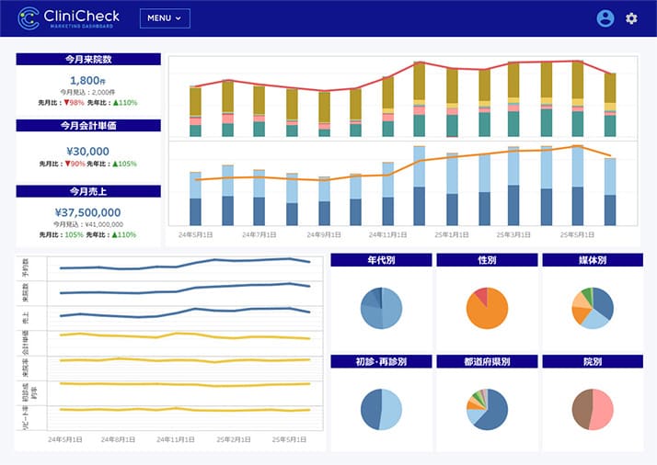Select the 今月会計単価 card header
The width and height of the screenshot is (657, 465).
click(x=88, y=125)
